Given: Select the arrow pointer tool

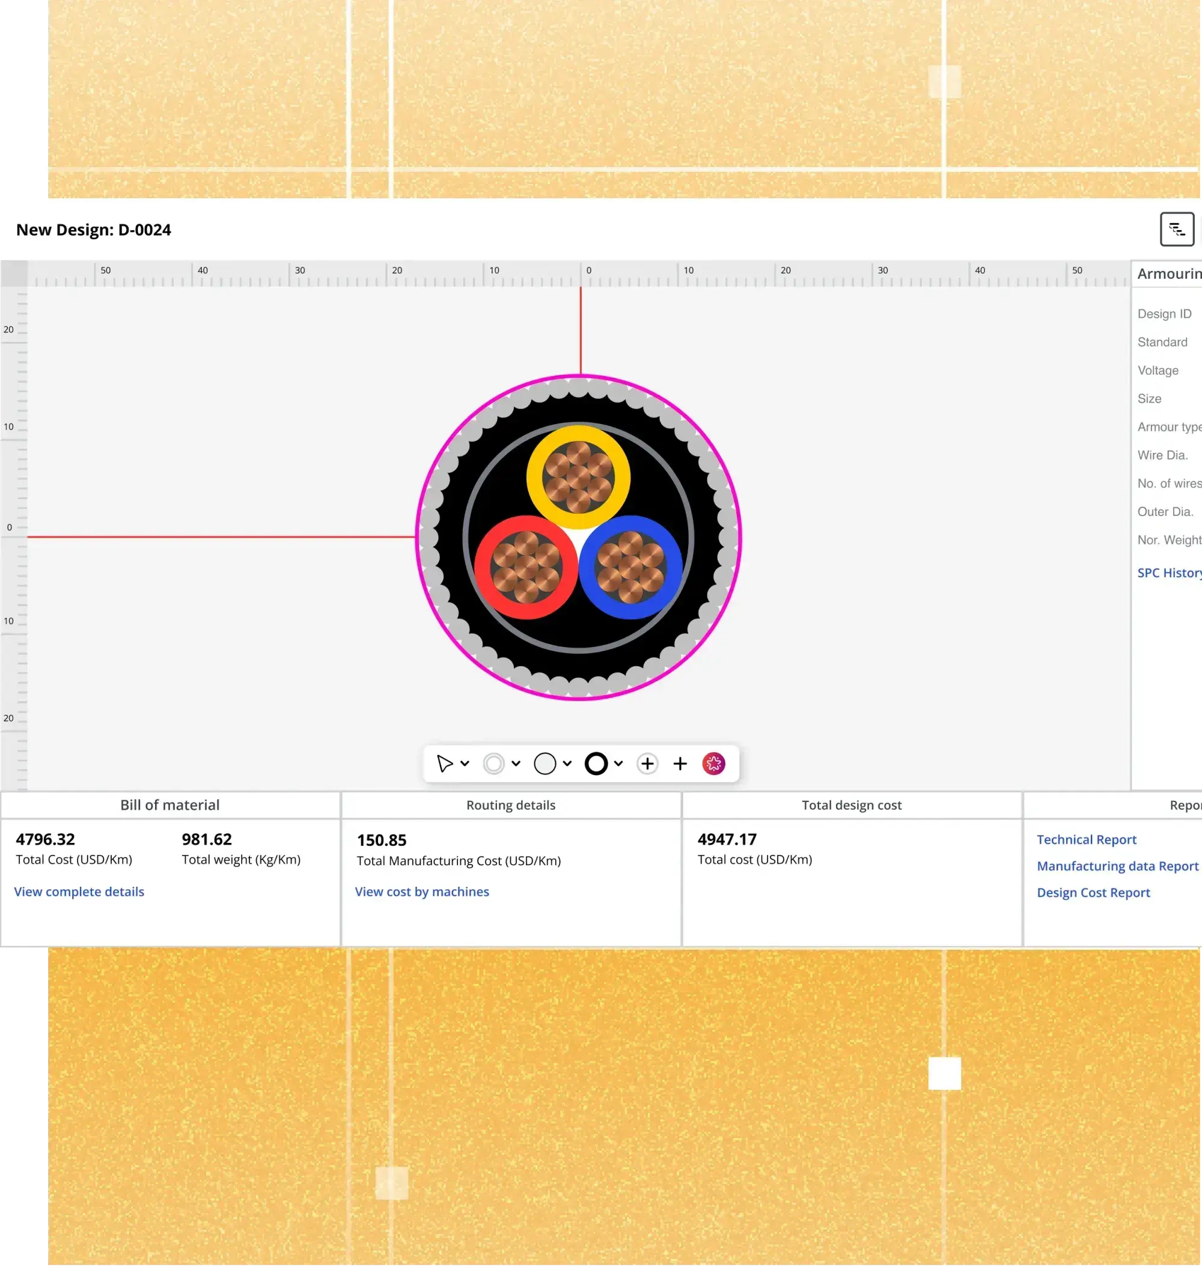Looking at the screenshot, I should coord(444,764).
